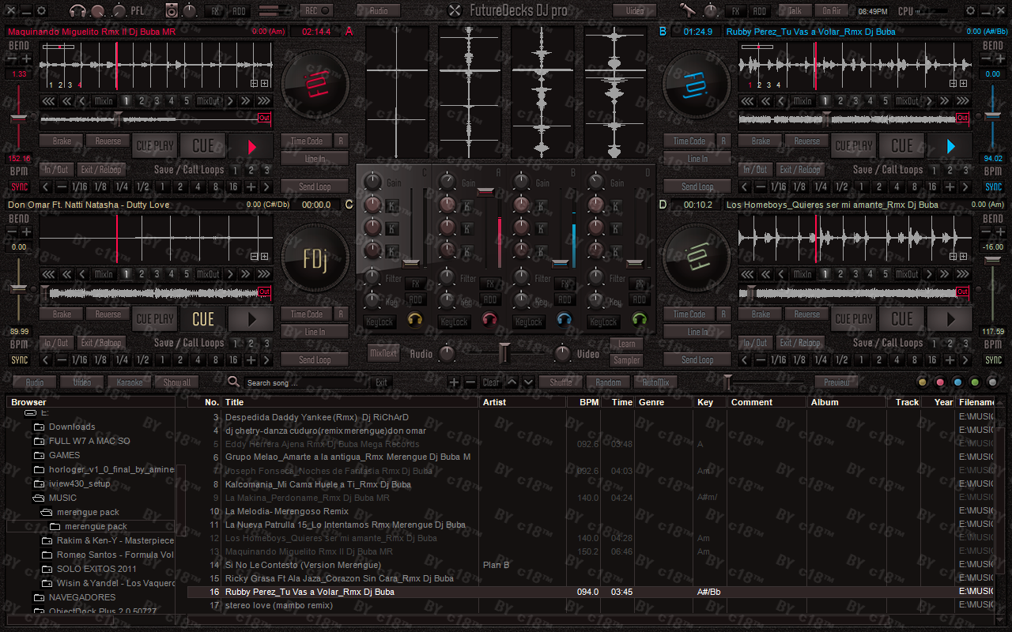
Task: Open the Sampler
Action: click(626, 360)
